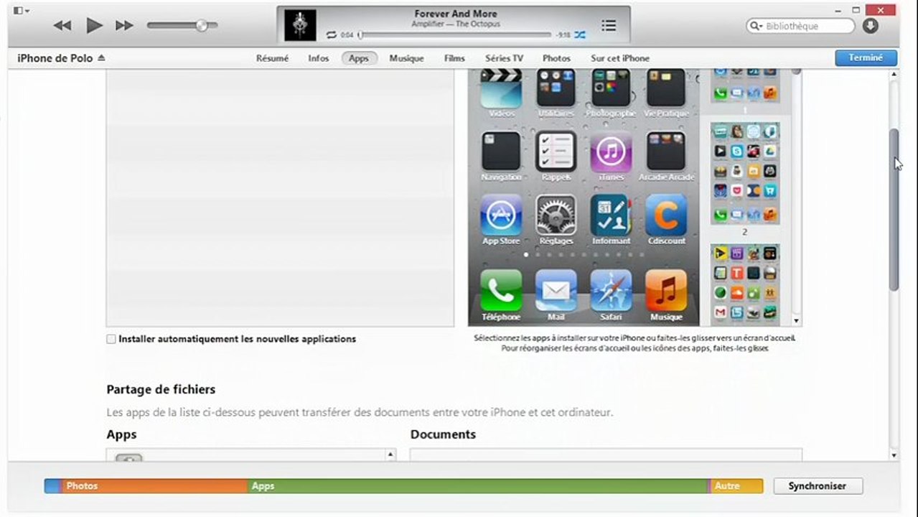
Task: Select the Safari dock icon
Action: pos(611,290)
